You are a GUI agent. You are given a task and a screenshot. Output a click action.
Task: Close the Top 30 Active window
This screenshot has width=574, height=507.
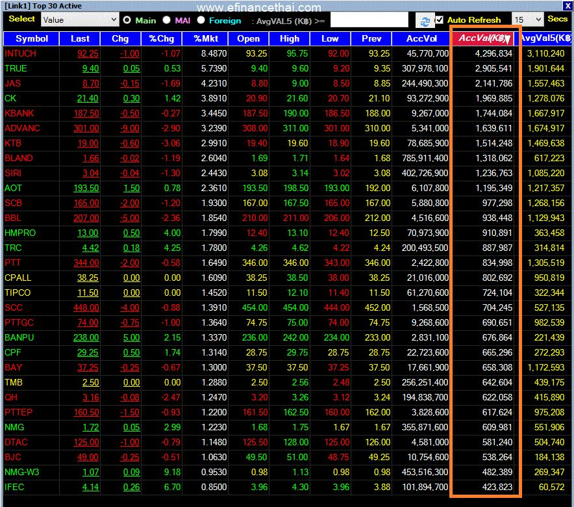(568, 6)
